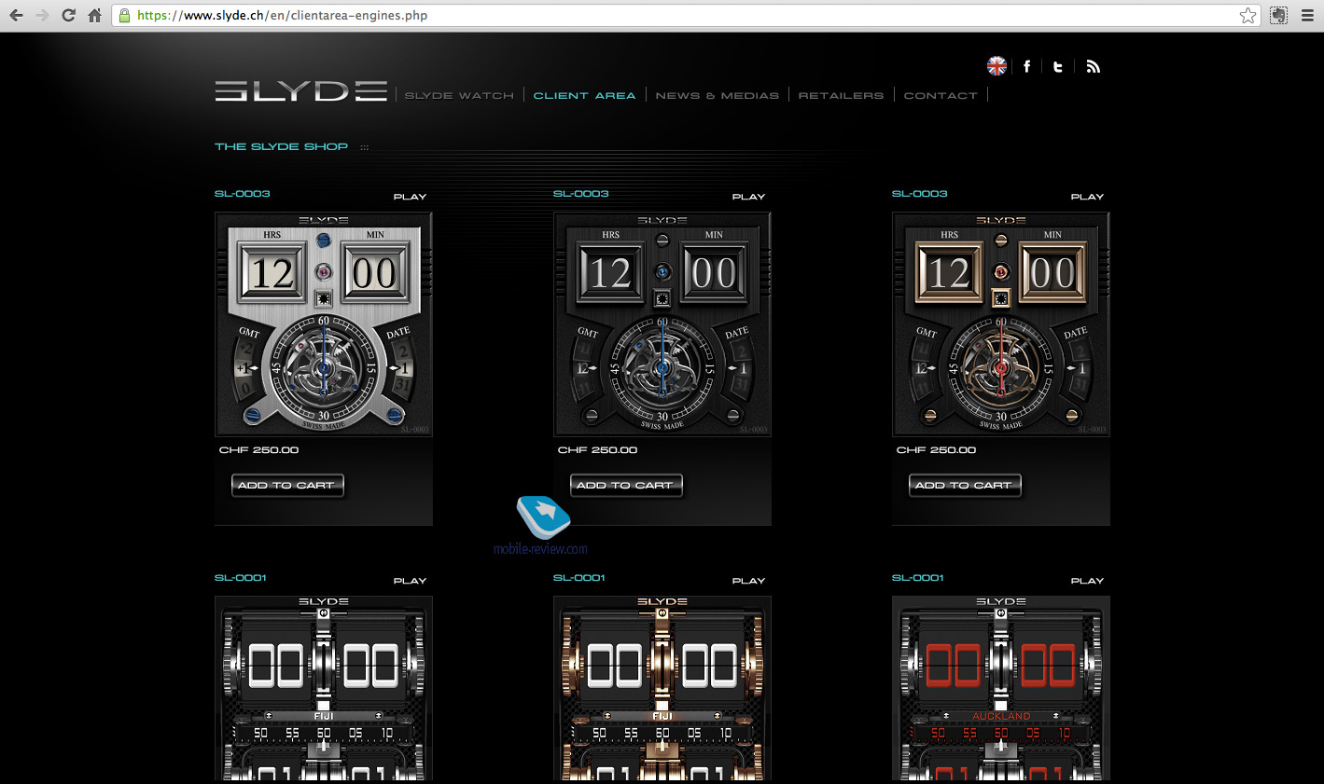The image size is (1324, 784).
Task: Play the red Auckland SL-0001 face
Action: click(1087, 581)
